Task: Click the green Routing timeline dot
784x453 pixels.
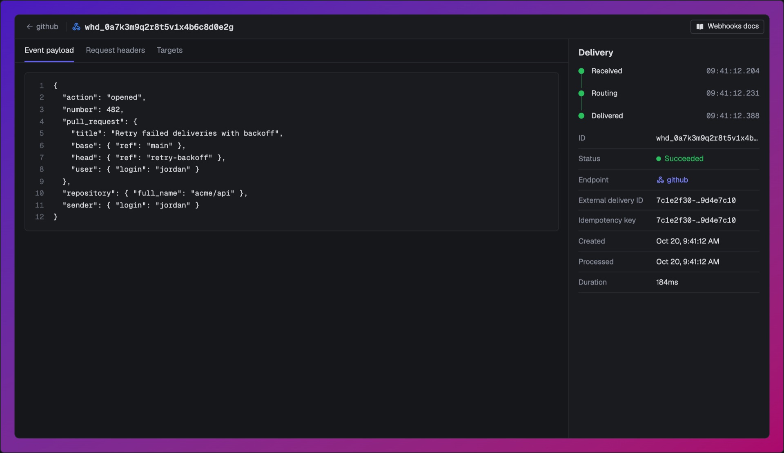Action: click(x=581, y=93)
